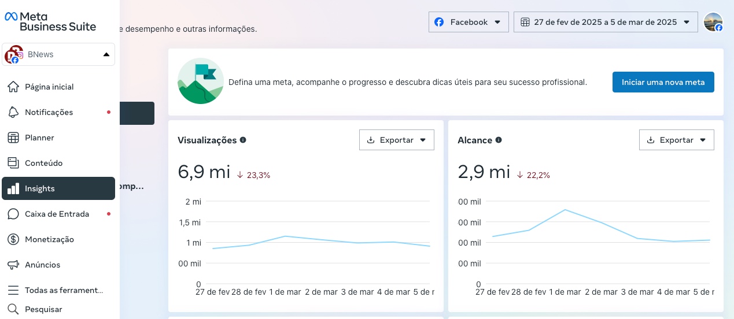The width and height of the screenshot is (734, 319).
Task: Click the Meta Business Suite logo
Action: pyautogui.click(x=51, y=21)
